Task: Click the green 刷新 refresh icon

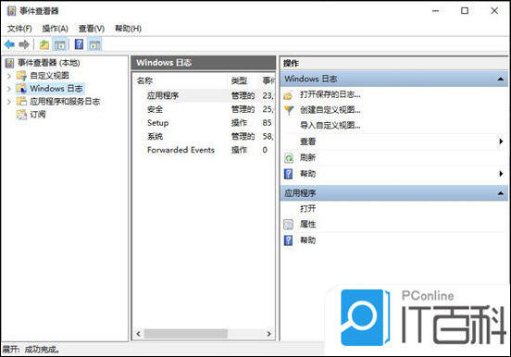Action: click(289, 158)
